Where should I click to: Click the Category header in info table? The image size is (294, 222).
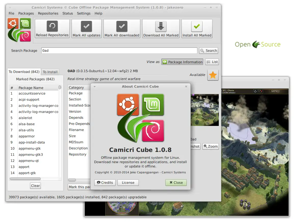click(79, 88)
